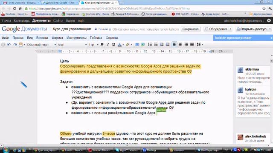Toggle italic formatting
Image resolution: width=273 pixels, height=153 pixels.
coord(108,45)
